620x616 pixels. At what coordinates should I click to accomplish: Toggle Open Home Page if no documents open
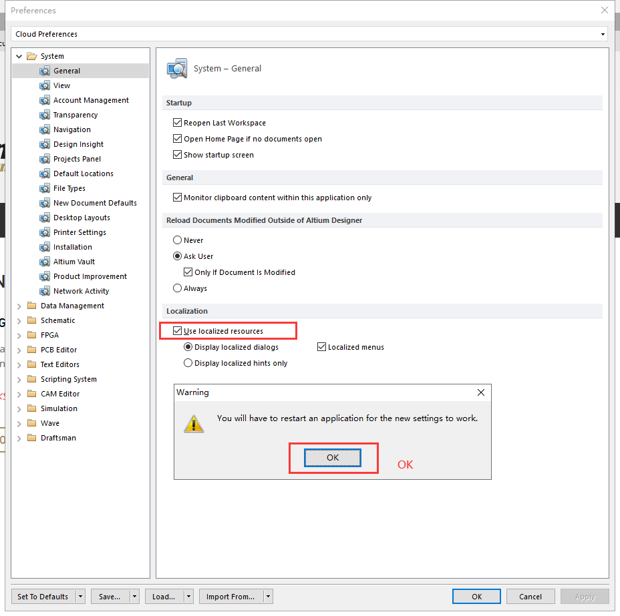tap(177, 139)
